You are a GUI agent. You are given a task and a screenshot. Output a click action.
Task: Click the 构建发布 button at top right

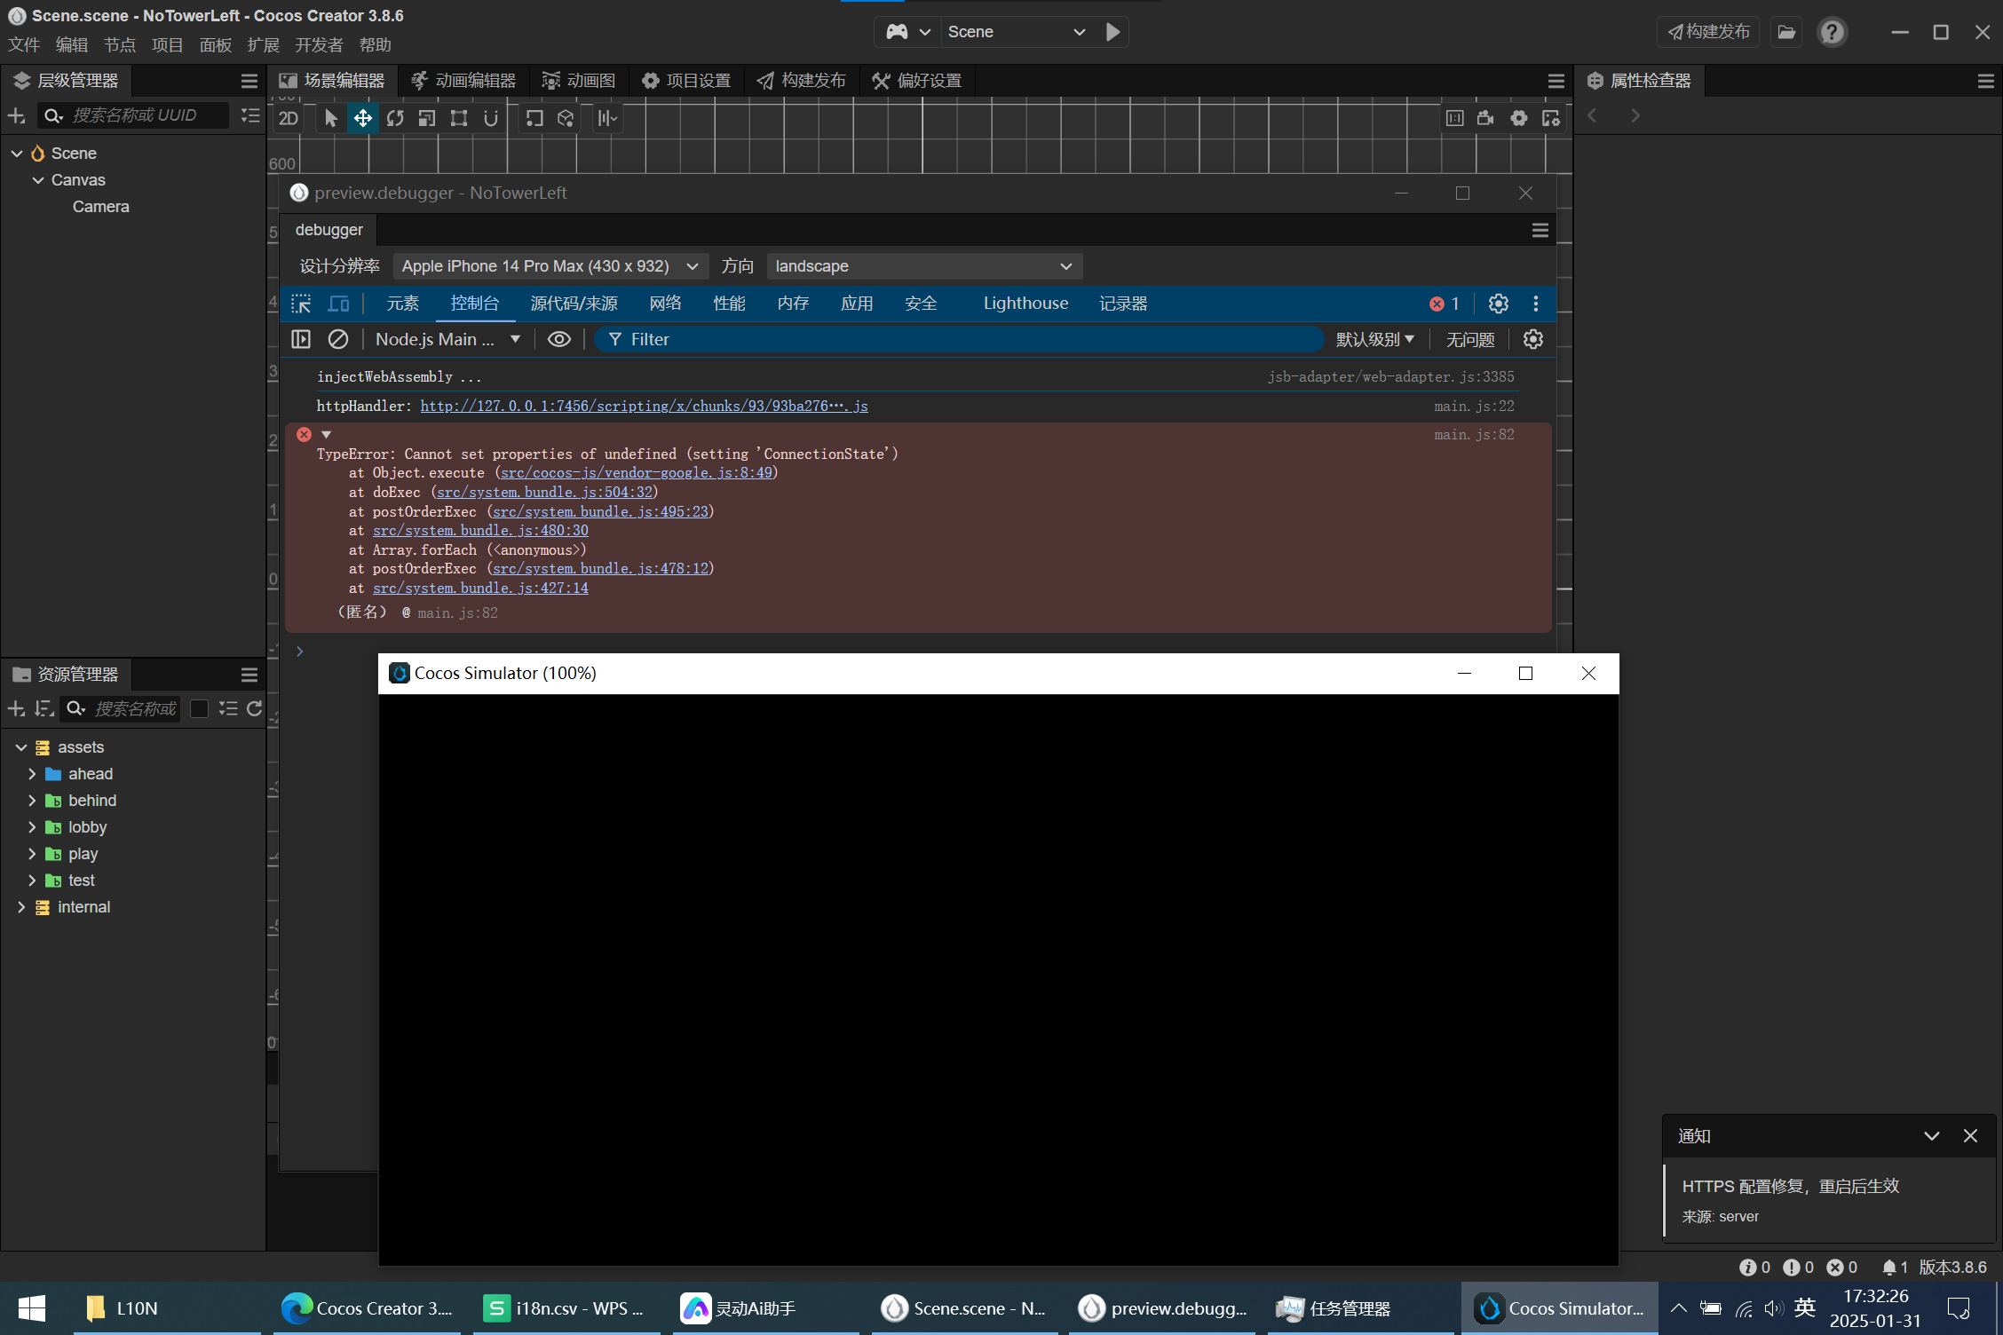pos(1708,32)
